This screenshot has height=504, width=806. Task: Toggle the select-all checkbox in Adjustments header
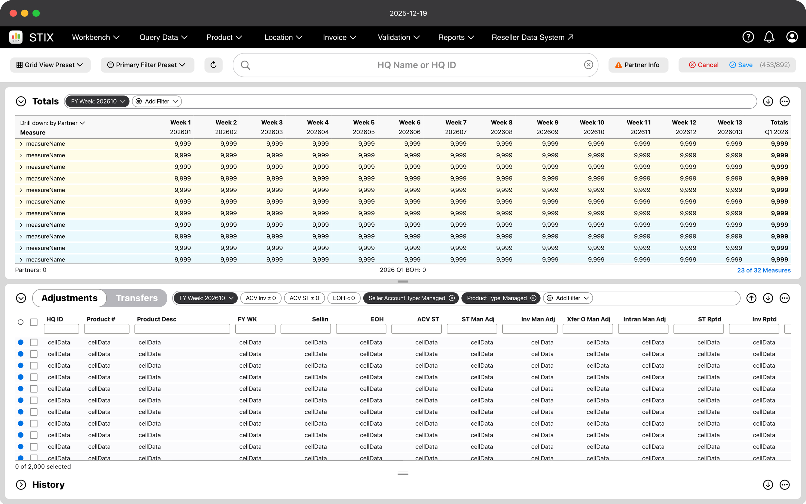[34, 322]
